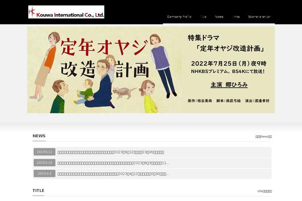Click the 定年オヤジ改造計画 drama banner image
This screenshot has height=201, width=302.
(x=151, y=70)
